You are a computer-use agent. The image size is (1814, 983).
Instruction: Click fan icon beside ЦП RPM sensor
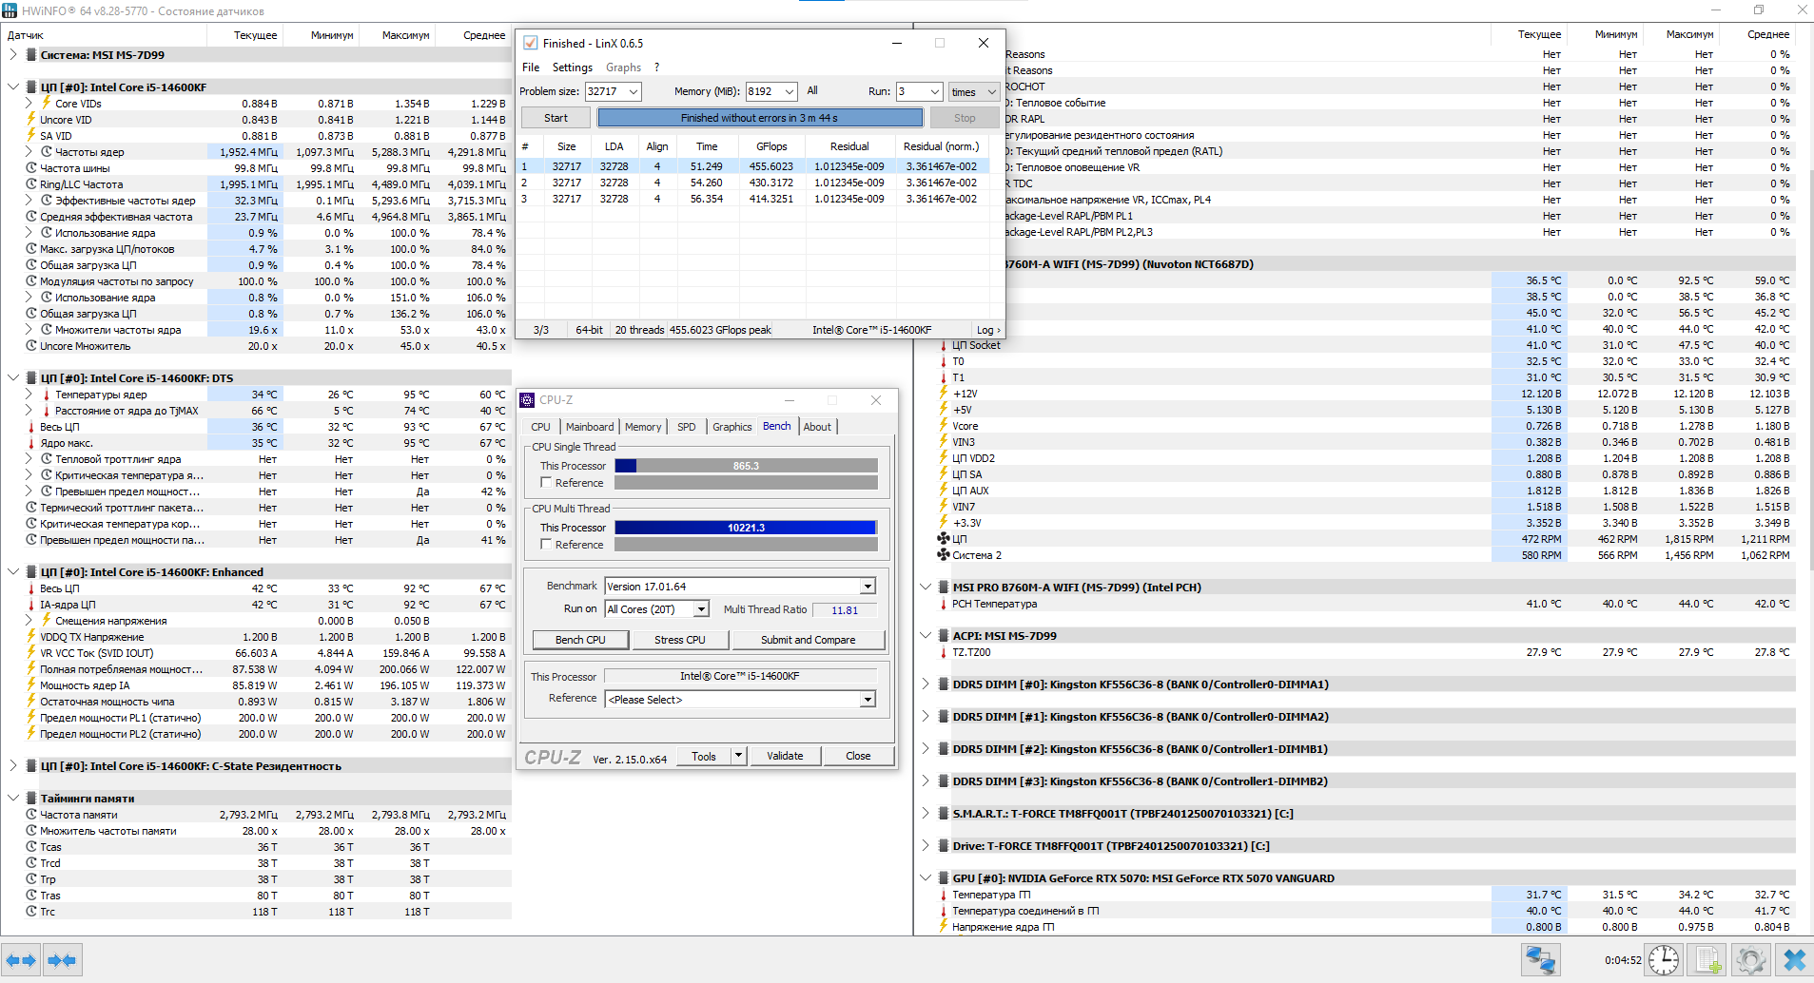click(944, 539)
